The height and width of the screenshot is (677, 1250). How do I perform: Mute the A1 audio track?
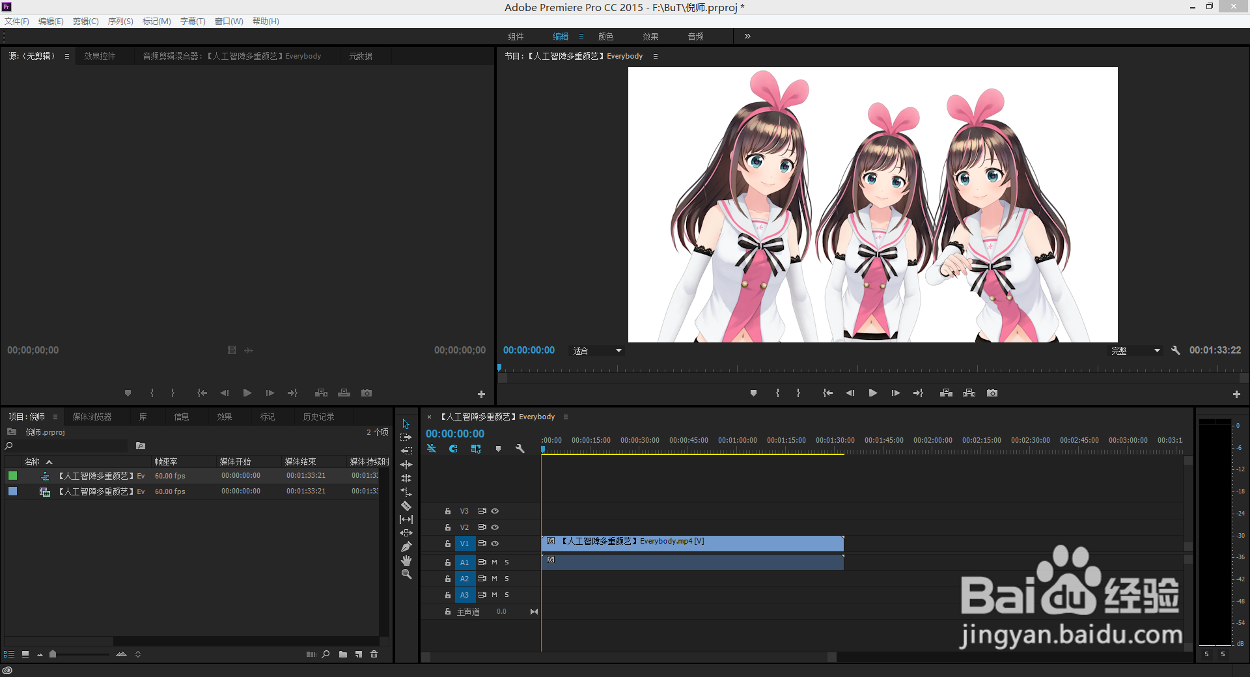pos(494,562)
